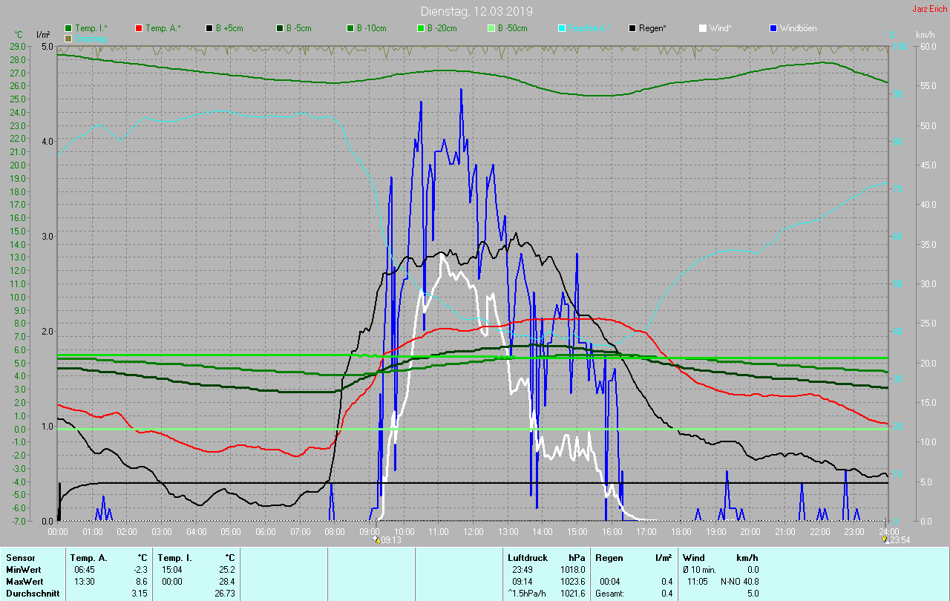The width and height of the screenshot is (950, 601).
Task: Select the black B +5cm legend square
Action: tap(210, 28)
